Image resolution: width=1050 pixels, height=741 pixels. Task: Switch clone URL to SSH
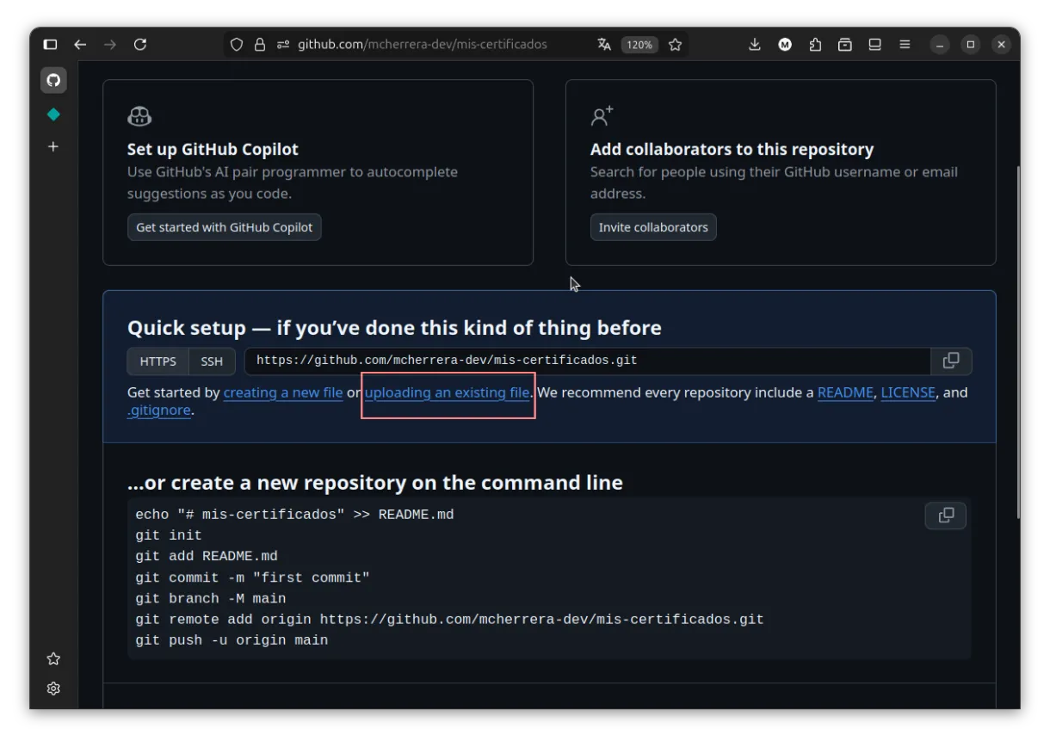pyautogui.click(x=212, y=361)
